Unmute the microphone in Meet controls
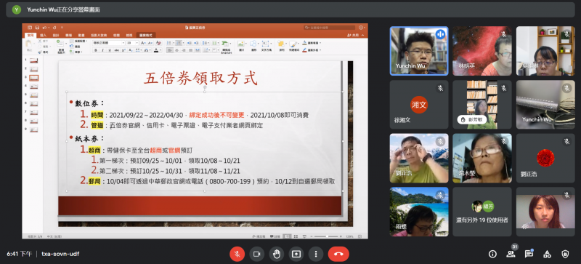 click(237, 254)
